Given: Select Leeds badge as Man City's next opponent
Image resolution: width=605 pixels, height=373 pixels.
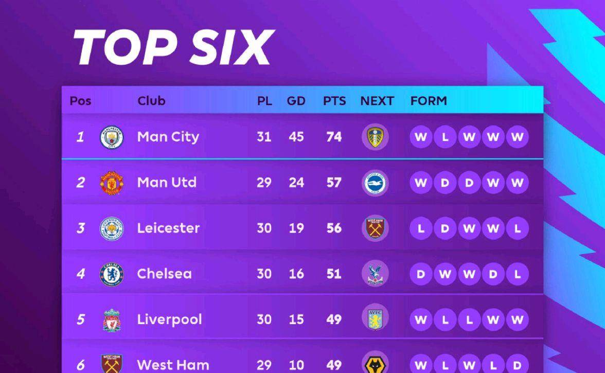Looking at the screenshot, I should click(375, 137).
